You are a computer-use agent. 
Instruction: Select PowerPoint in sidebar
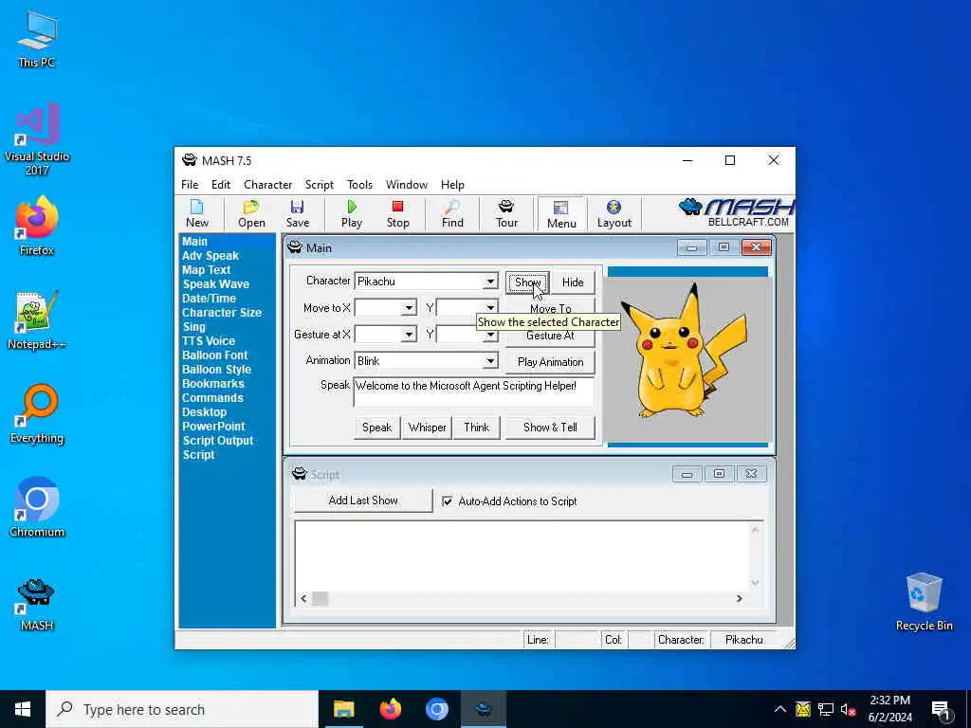(213, 426)
